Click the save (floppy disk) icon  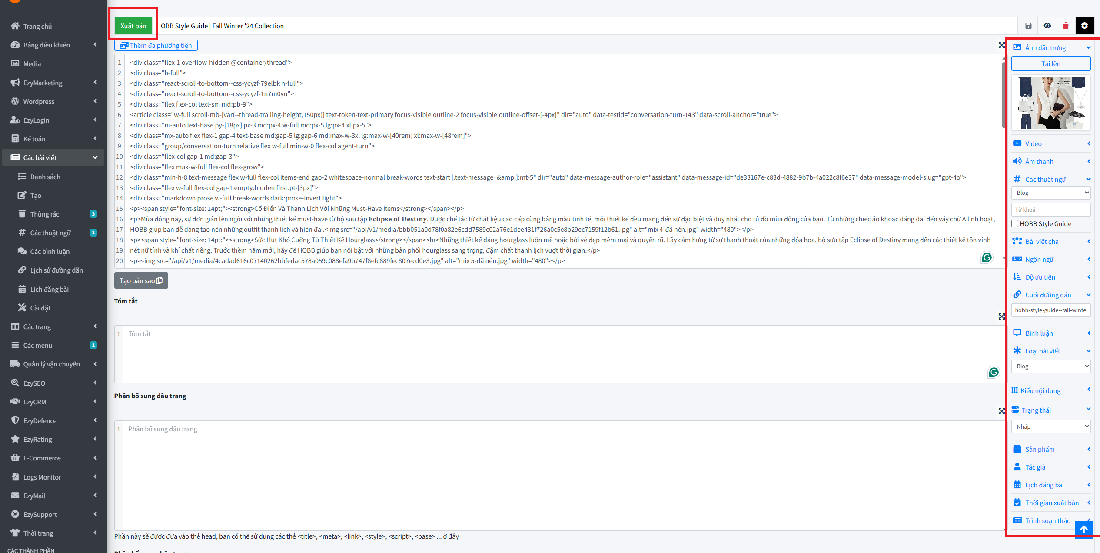(1028, 26)
